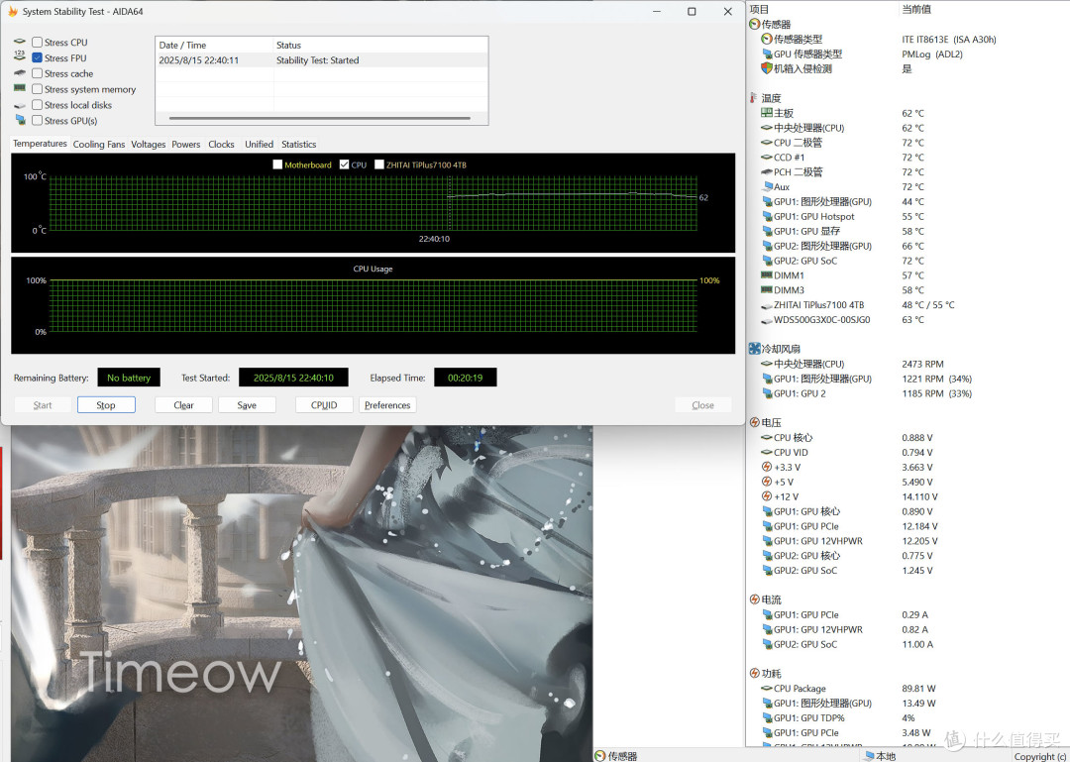Open the Clocks tab
The image size is (1070, 762).
coord(221,144)
